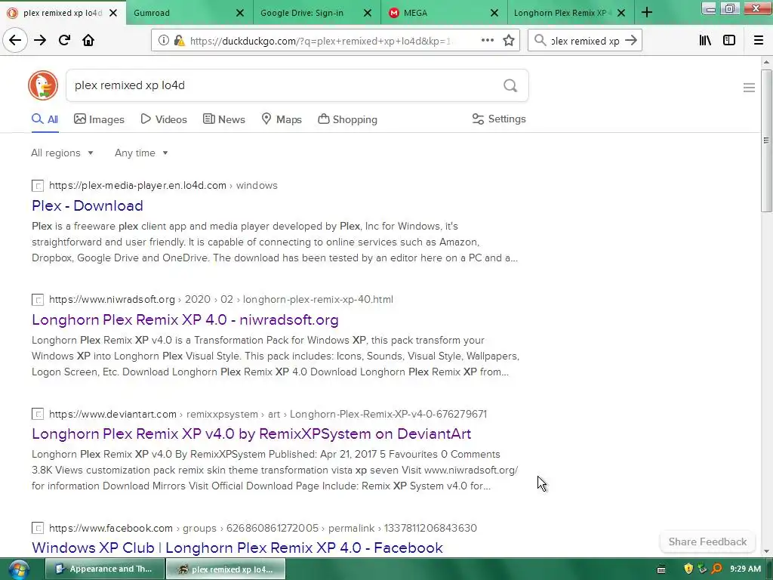Click favicon next to deviantart.com result
The width and height of the screenshot is (773, 580).
[x=38, y=415]
